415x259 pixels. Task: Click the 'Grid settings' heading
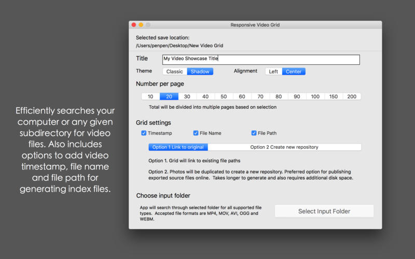coord(154,123)
